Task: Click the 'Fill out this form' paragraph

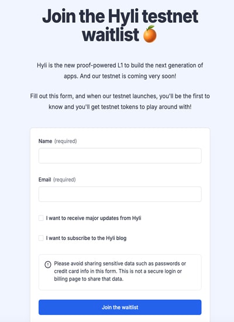Action: [120, 101]
